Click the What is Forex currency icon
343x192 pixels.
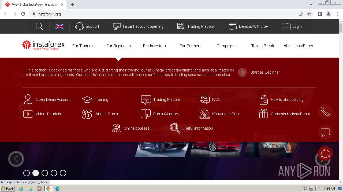click(87, 114)
